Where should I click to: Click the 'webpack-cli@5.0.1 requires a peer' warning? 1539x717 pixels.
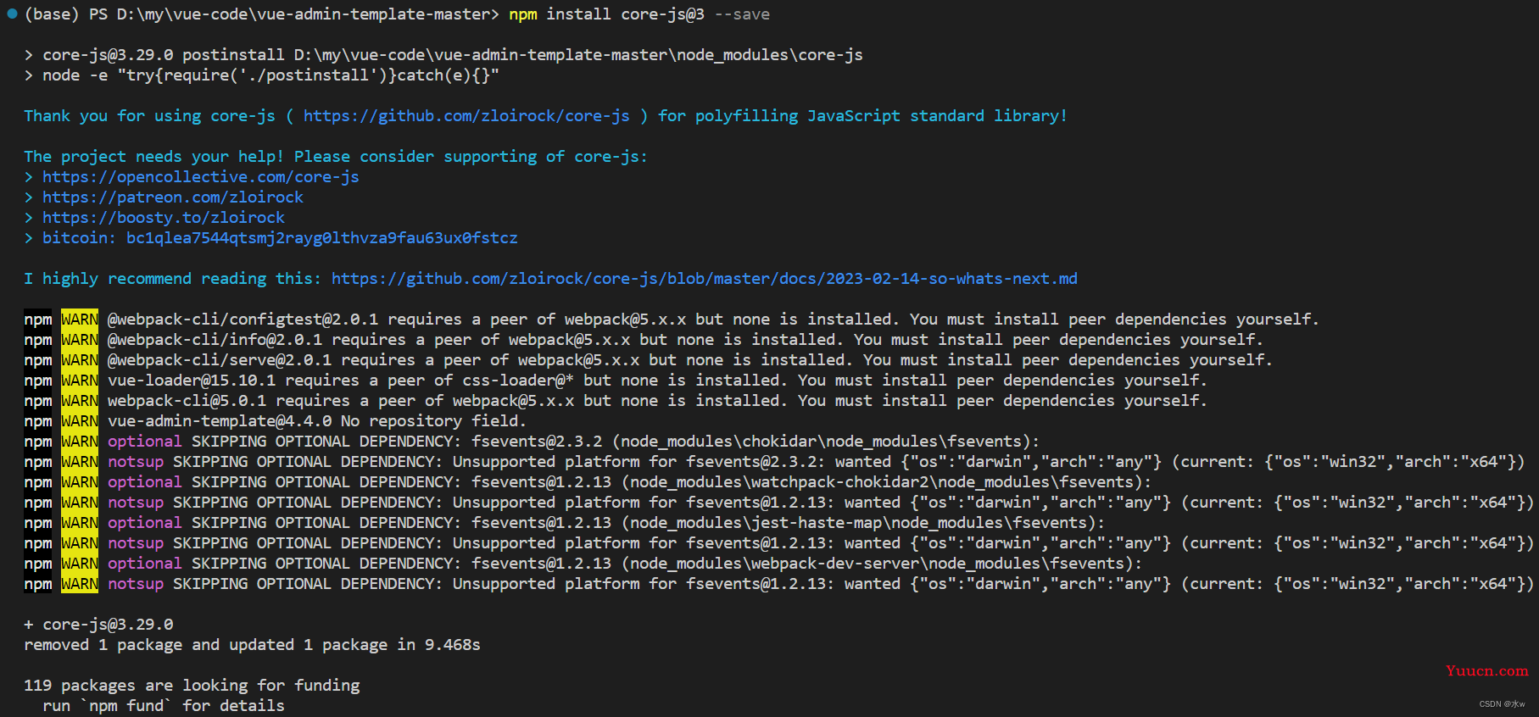pos(616,401)
